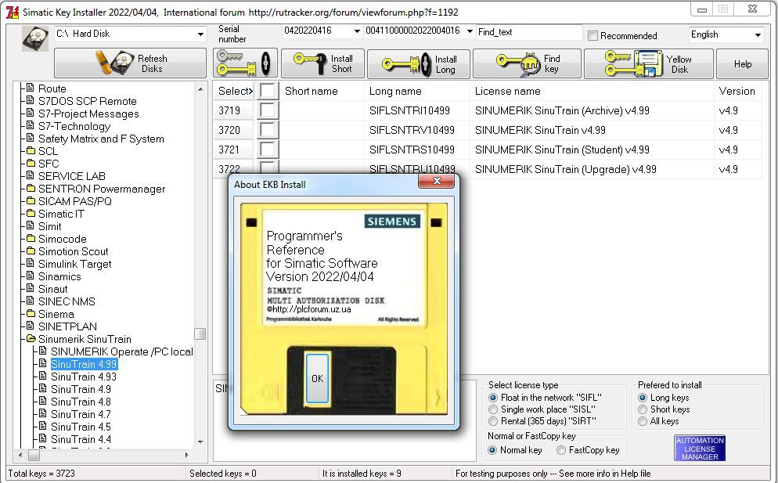Open the C:\ Hard Disk drive dropdown
This screenshot has height=483, width=778.
200,34
